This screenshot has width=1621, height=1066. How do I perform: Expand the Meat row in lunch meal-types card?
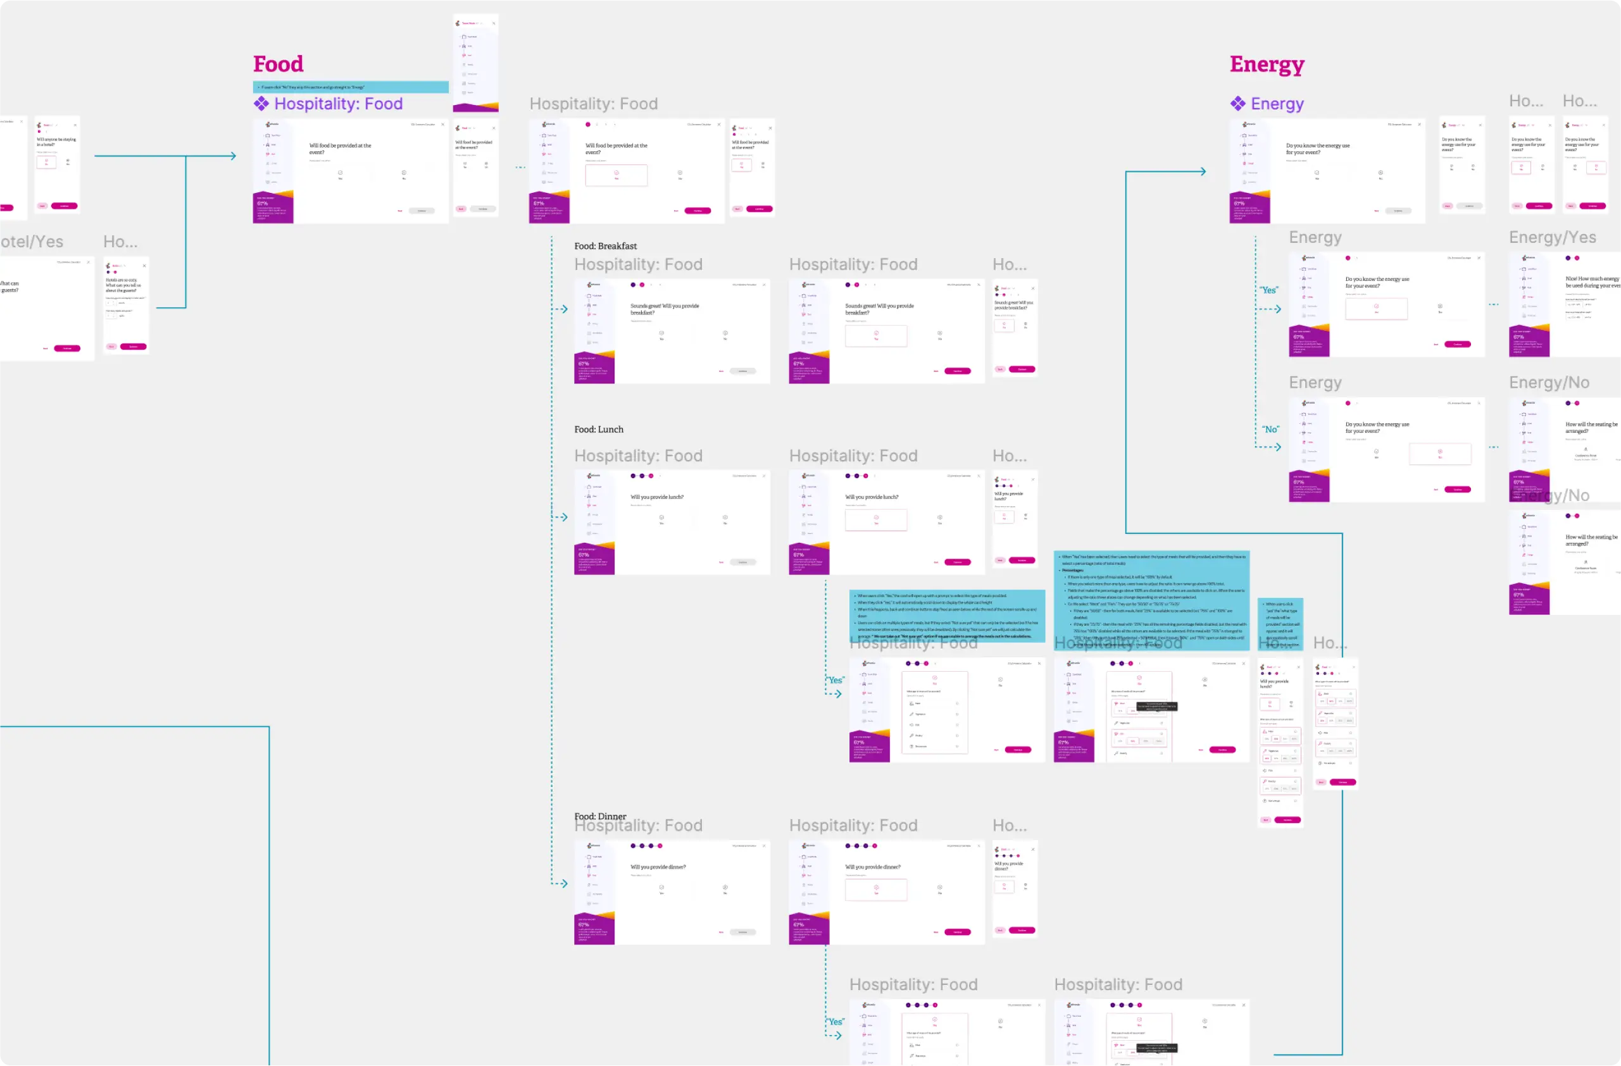pyautogui.click(x=957, y=703)
